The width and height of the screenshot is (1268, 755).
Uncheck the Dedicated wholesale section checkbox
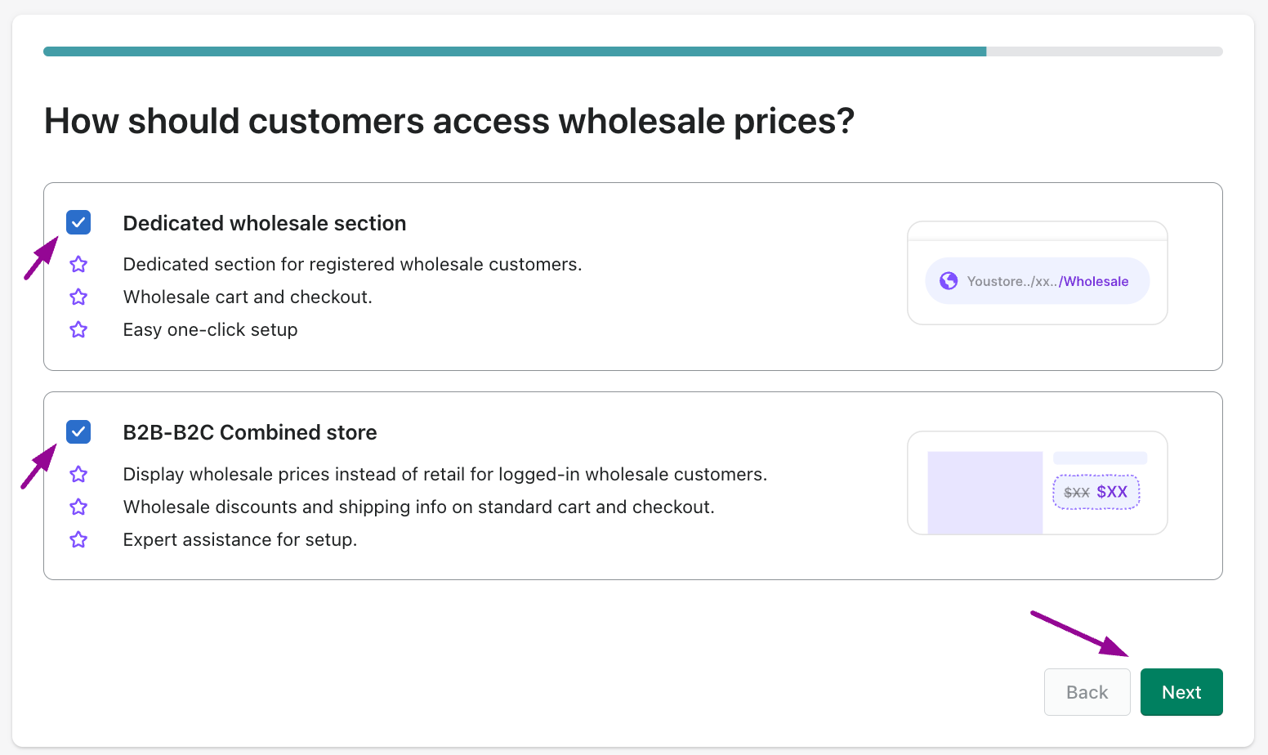coord(78,222)
